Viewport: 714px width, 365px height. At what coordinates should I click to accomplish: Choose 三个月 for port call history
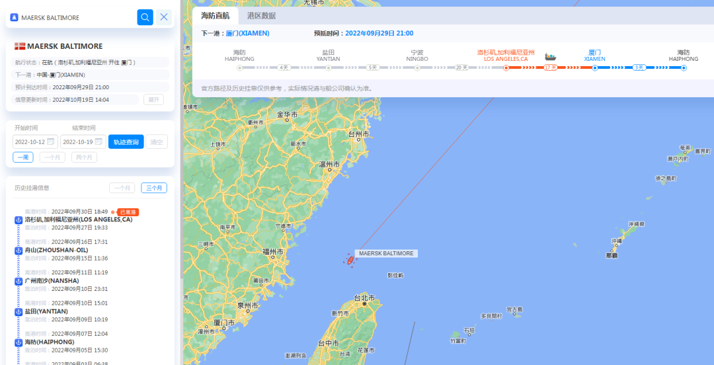(154, 188)
